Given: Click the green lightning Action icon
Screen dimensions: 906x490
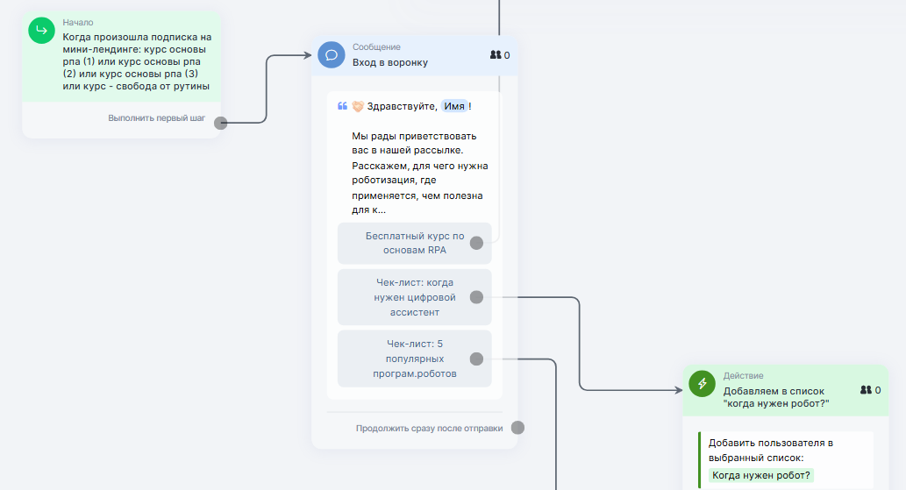Looking at the screenshot, I should pos(702,384).
